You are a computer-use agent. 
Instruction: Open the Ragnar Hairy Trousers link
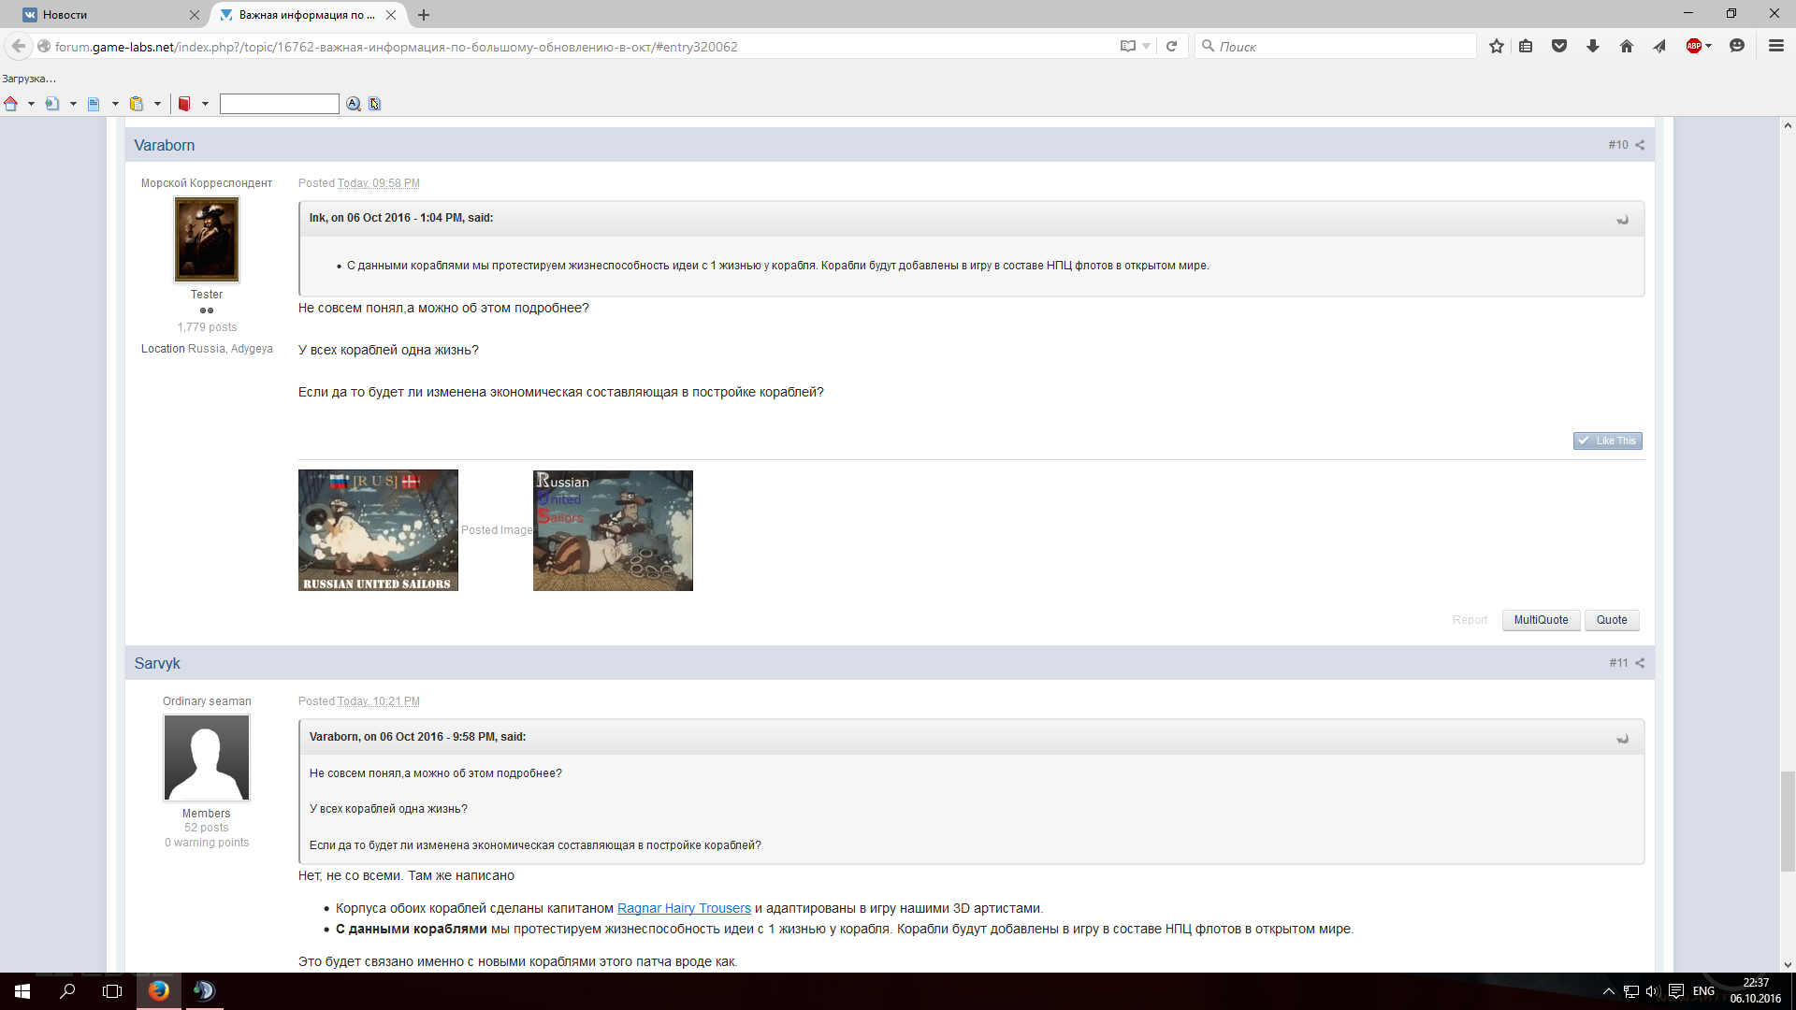tap(684, 908)
